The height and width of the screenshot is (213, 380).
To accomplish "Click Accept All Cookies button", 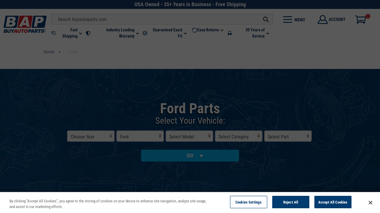I will pyautogui.click(x=333, y=202).
